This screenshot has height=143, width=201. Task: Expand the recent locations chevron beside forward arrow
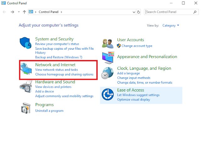[x=19, y=12]
